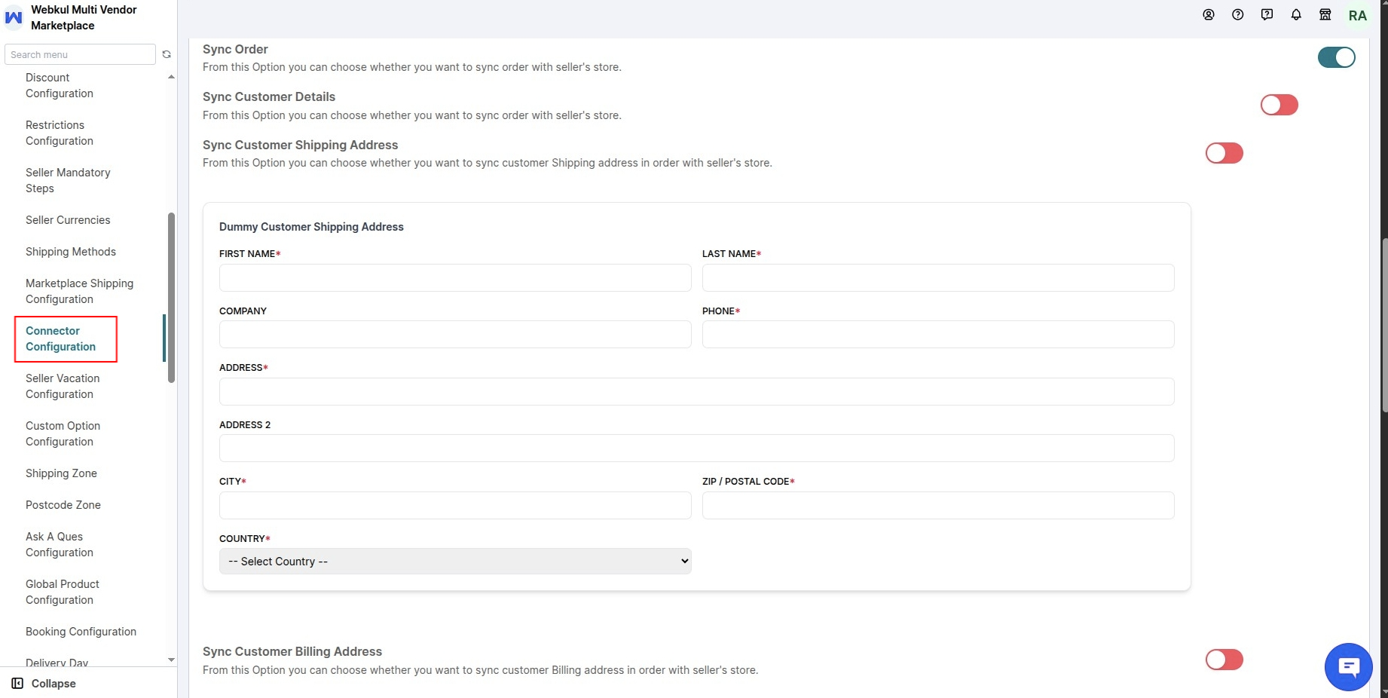Screen dimensions: 1388x698
Task: Click the Phone input field
Action: [938, 334]
